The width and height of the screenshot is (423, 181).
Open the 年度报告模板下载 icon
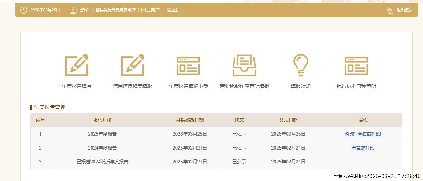point(188,66)
